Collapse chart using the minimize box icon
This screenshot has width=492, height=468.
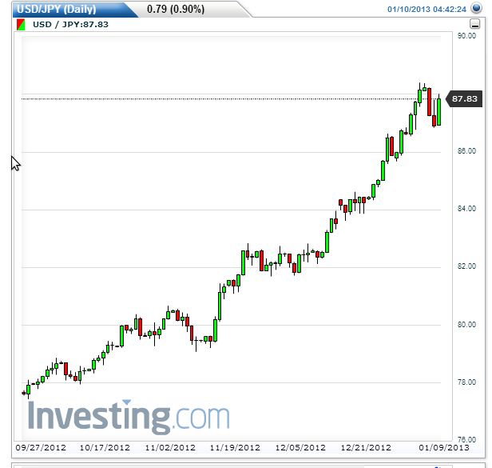(x=474, y=24)
